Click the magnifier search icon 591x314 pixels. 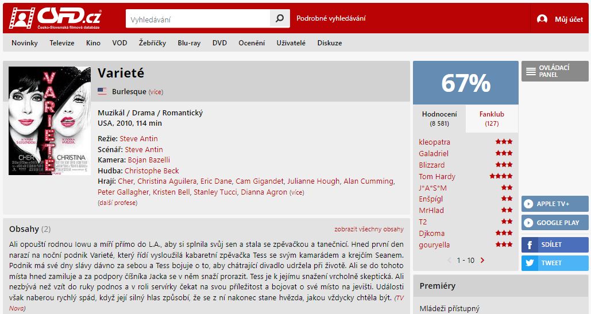(x=280, y=18)
